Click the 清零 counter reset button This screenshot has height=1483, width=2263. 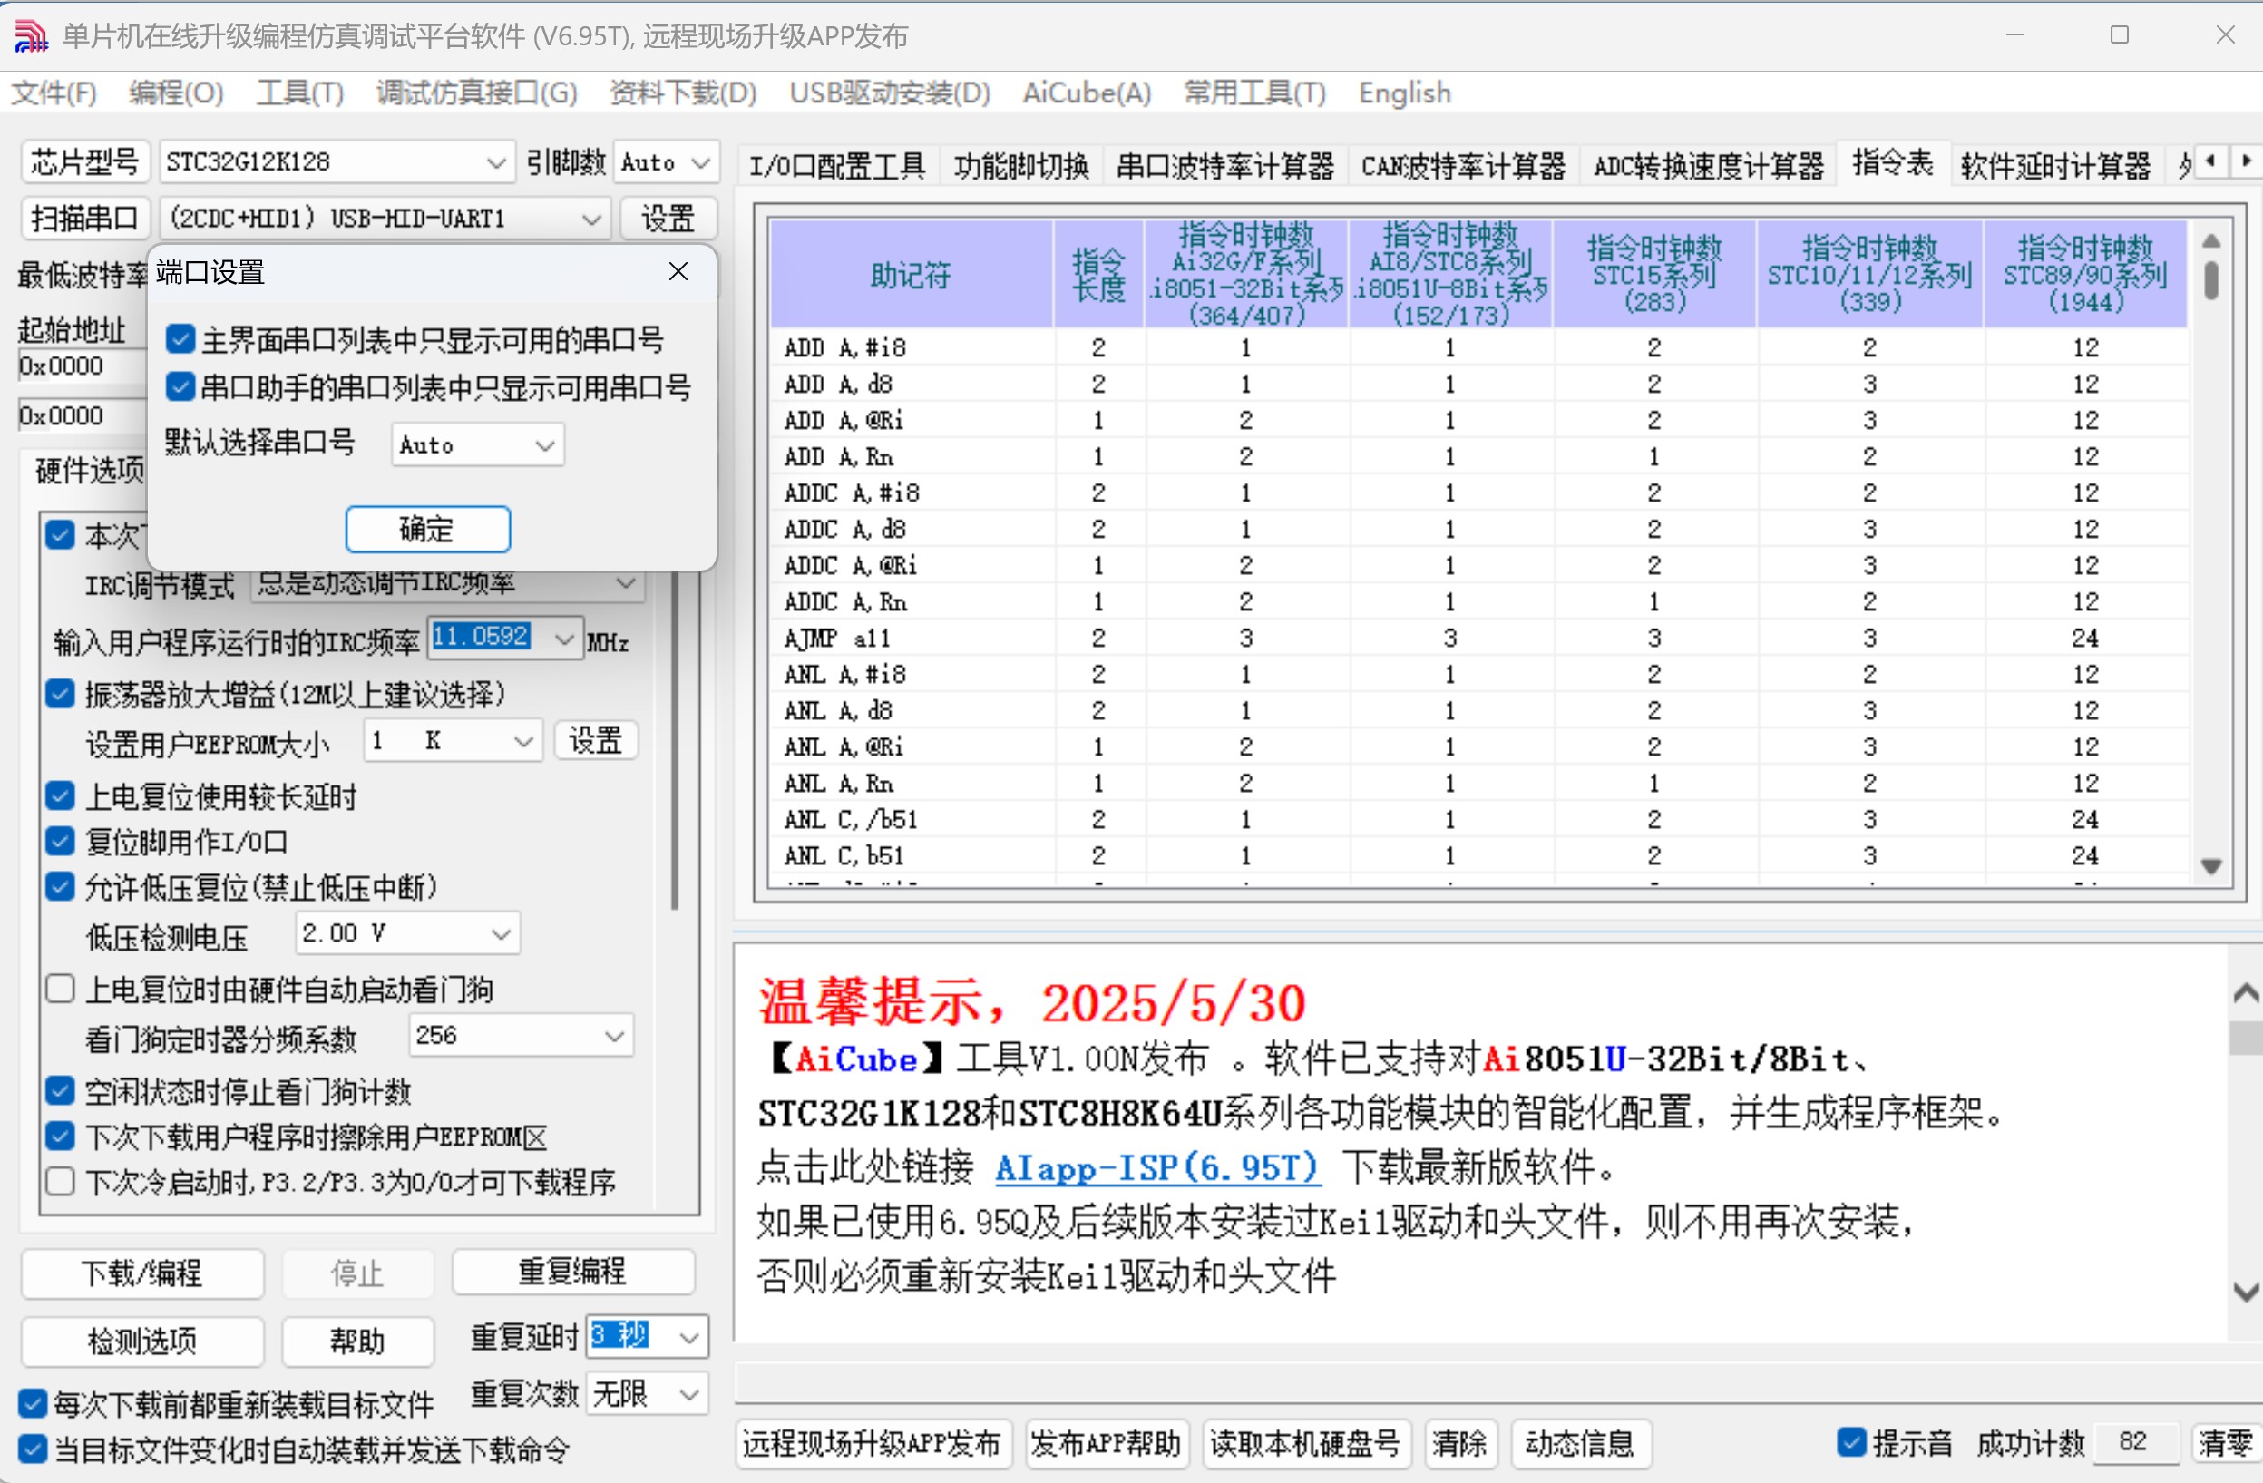[2225, 1442]
